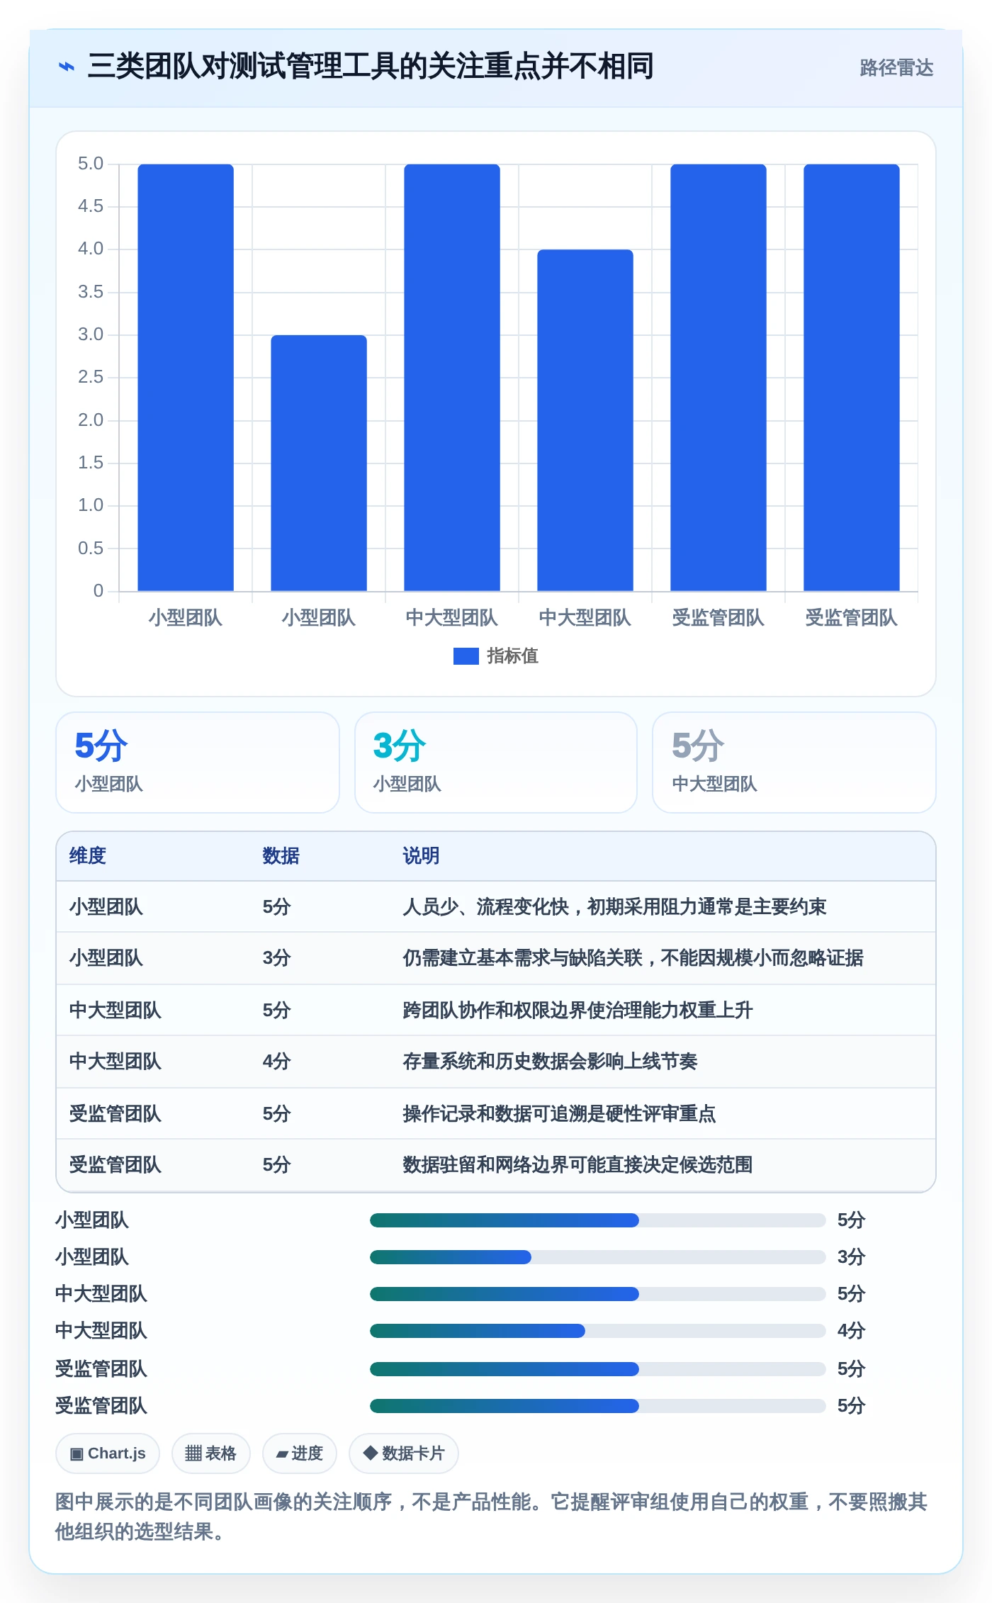Click the 3分 progress bar
The width and height of the screenshot is (992, 1603).
click(x=597, y=1257)
